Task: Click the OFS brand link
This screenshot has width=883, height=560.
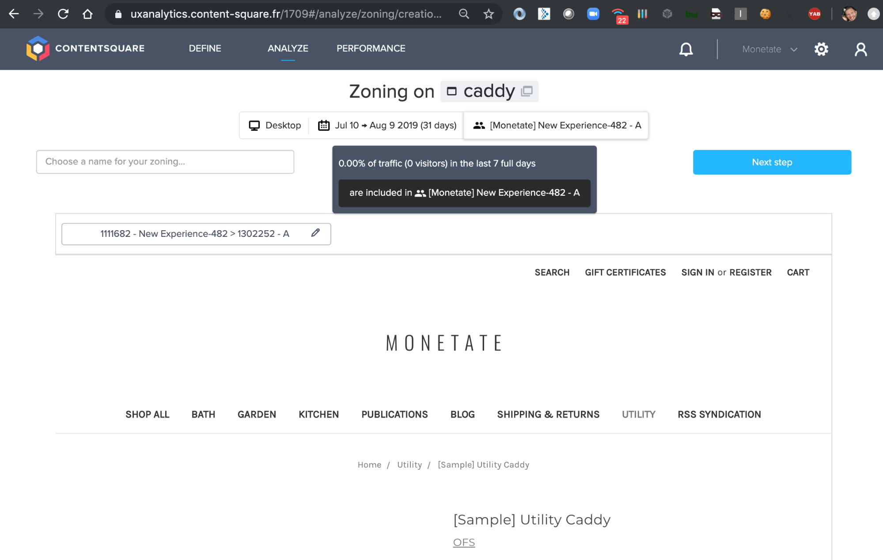Action: click(464, 542)
